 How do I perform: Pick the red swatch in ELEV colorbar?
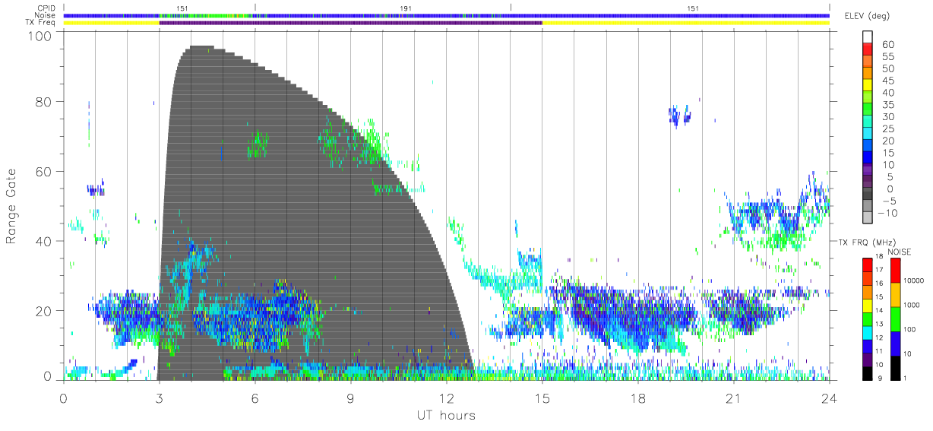pyautogui.click(x=868, y=48)
